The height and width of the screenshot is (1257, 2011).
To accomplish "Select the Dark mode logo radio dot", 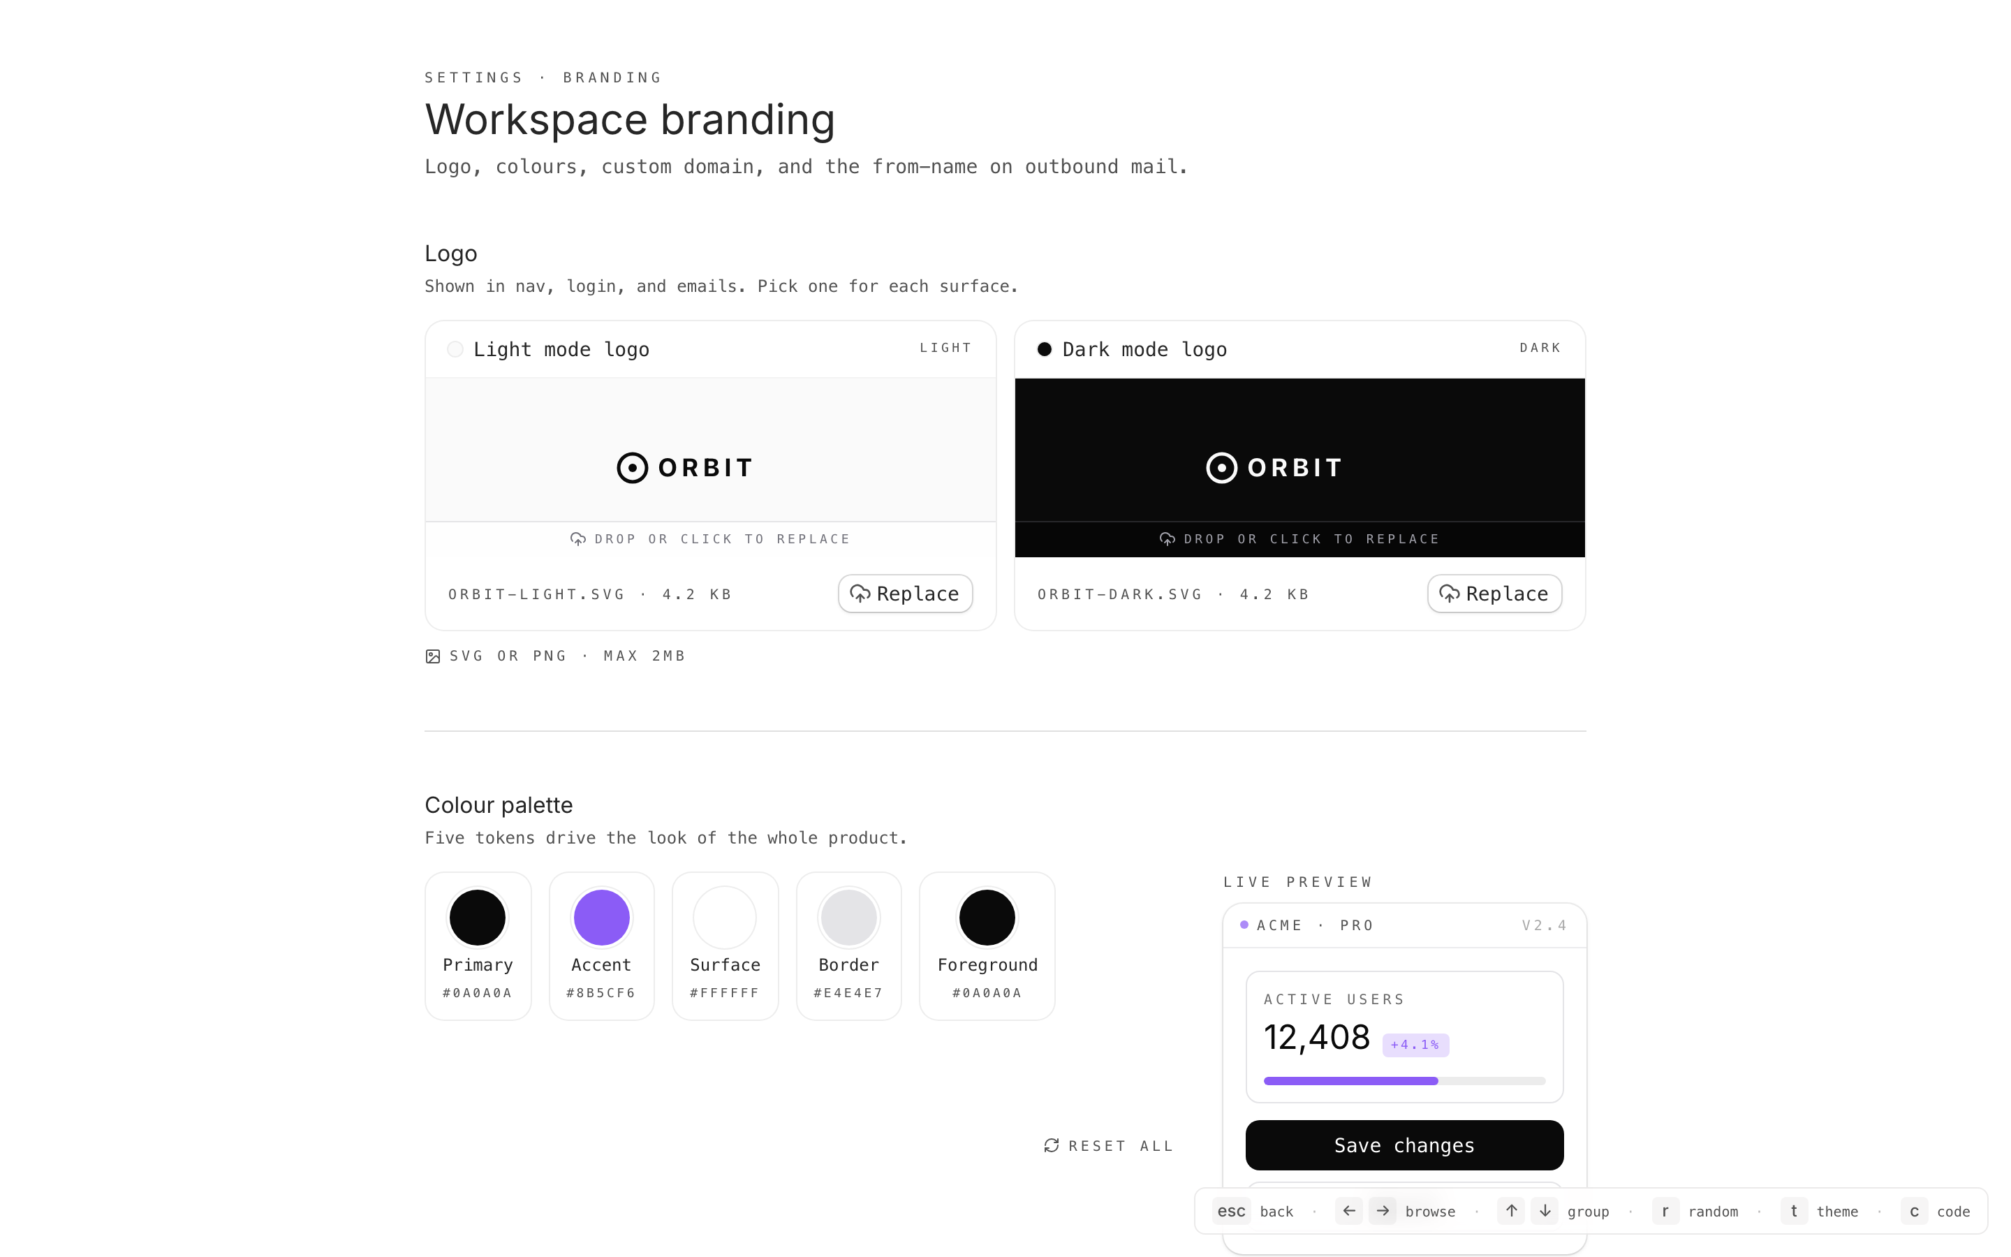I will pos(1045,349).
